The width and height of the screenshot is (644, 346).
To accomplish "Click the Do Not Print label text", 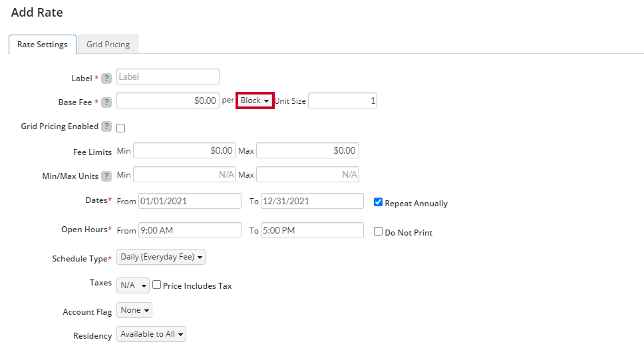I will pos(408,233).
